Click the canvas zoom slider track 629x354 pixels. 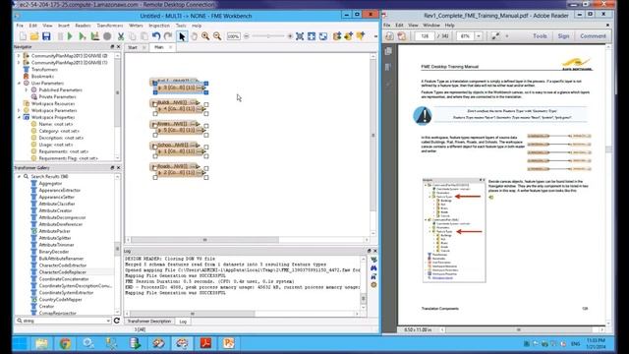point(268,36)
